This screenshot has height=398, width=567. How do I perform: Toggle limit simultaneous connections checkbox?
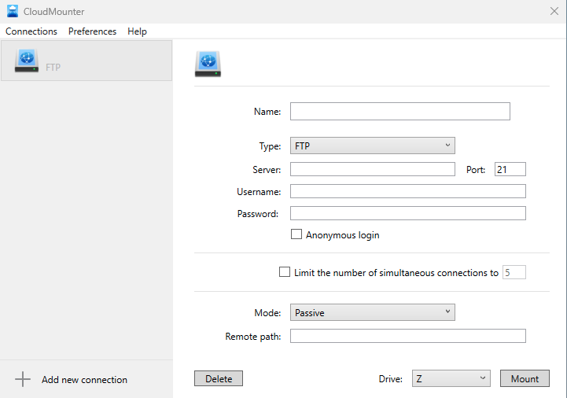pos(285,272)
